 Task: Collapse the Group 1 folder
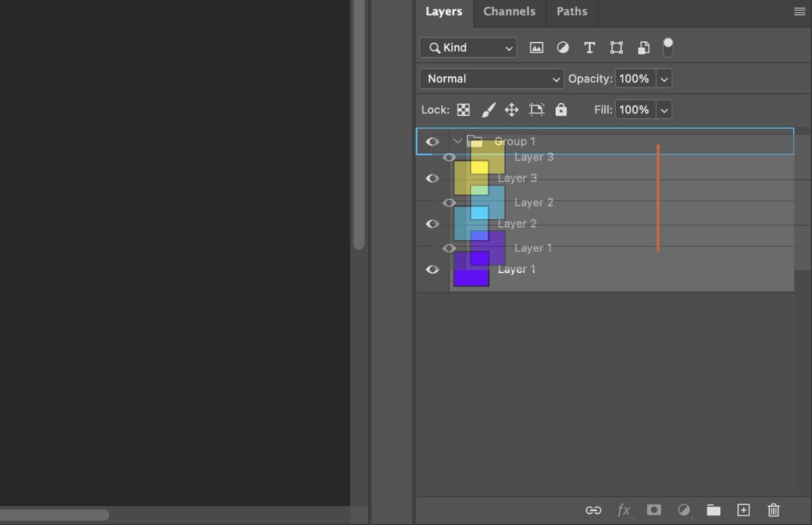pyautogui.click(x=458, y=140)
